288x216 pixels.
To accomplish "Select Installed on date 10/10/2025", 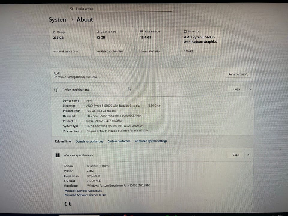I will point(94,176).
